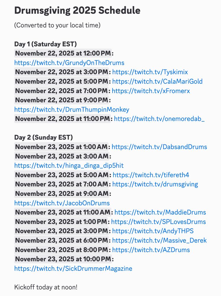Click the November 22 12:00 PM timestamp
This screenshot has height=296, width=221.
click(63, 53)
